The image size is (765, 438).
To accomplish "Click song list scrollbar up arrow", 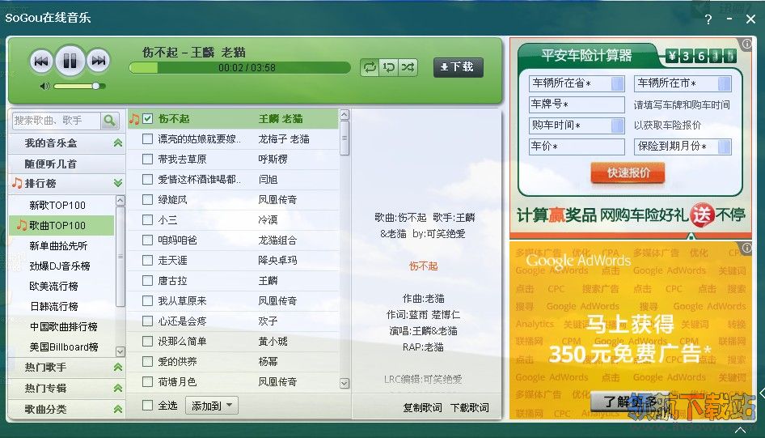I will (344, 115).
